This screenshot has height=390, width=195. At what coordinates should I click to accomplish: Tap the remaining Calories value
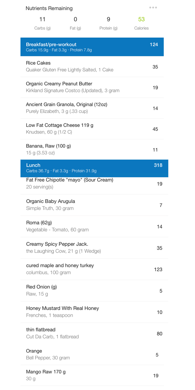click(141, 19)
